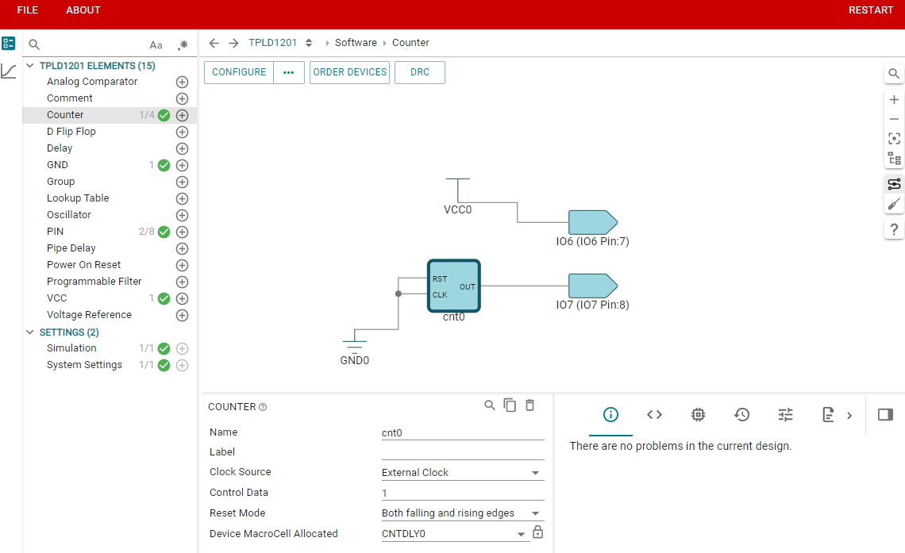This screenshot has height=553, width=905.
Task: Open the canvas search tool on right toolbar
Action: tap(893, 74)
